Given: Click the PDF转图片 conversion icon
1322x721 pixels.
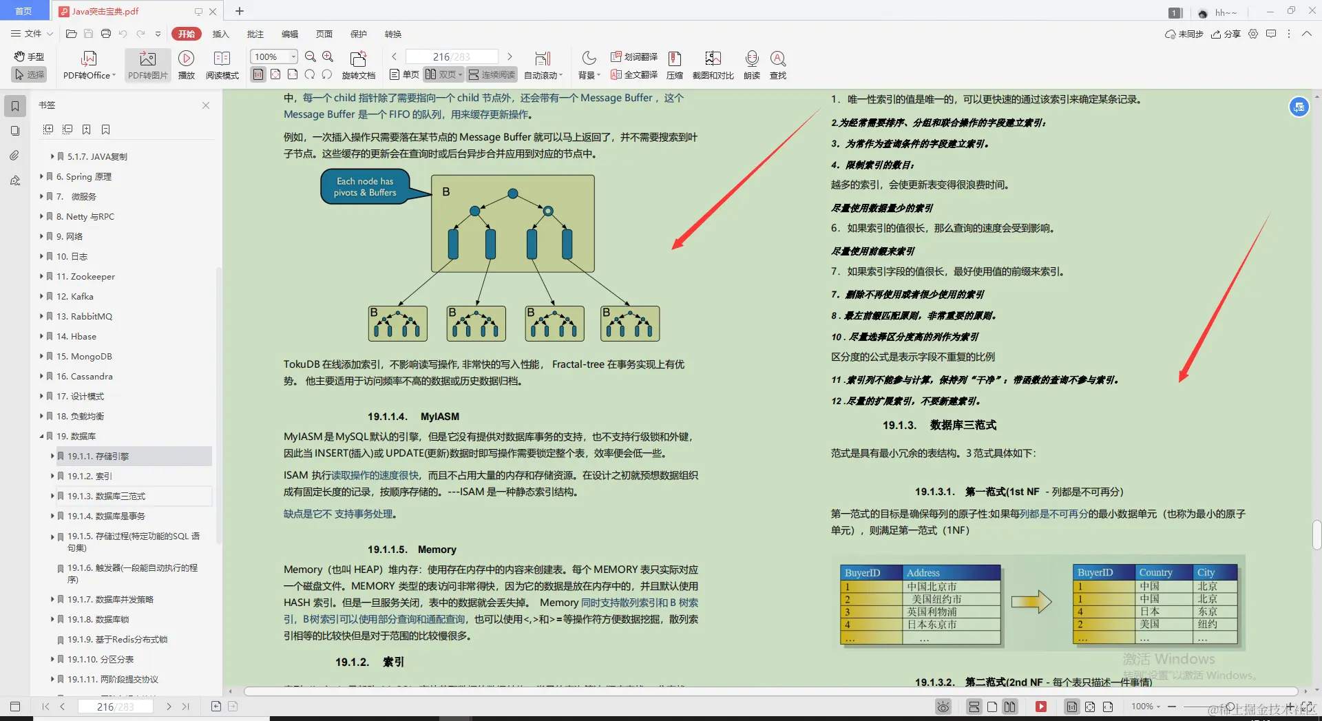Looking at the screenshot, I should (x=147, y=64).
